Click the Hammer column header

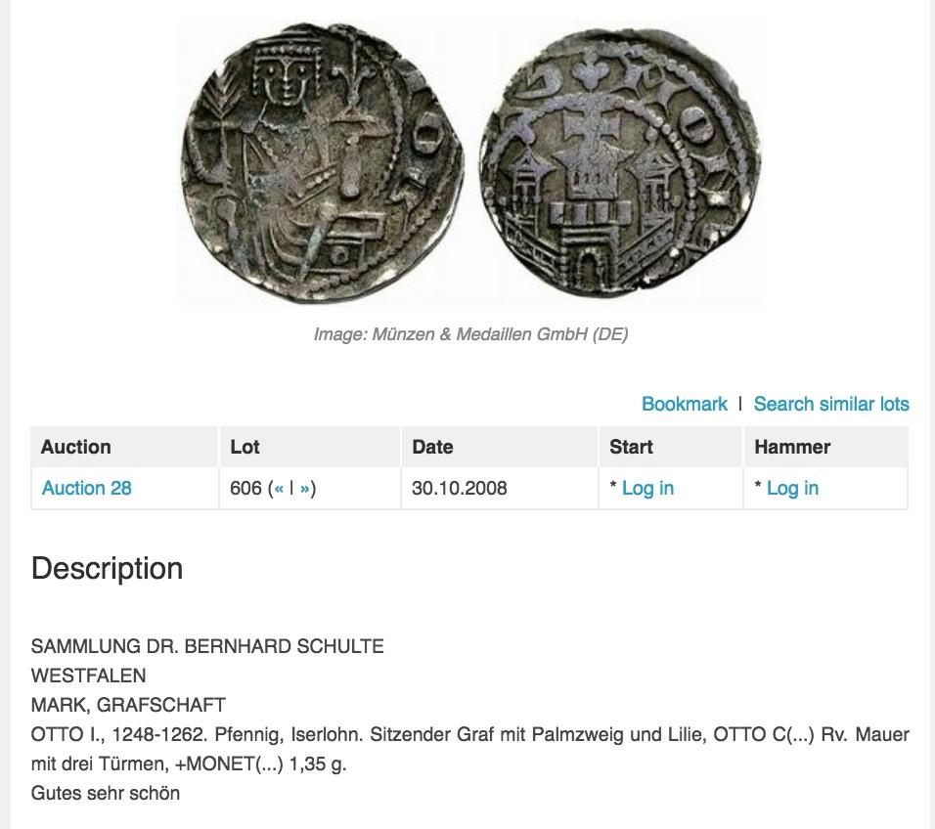[x=792, y=447]
